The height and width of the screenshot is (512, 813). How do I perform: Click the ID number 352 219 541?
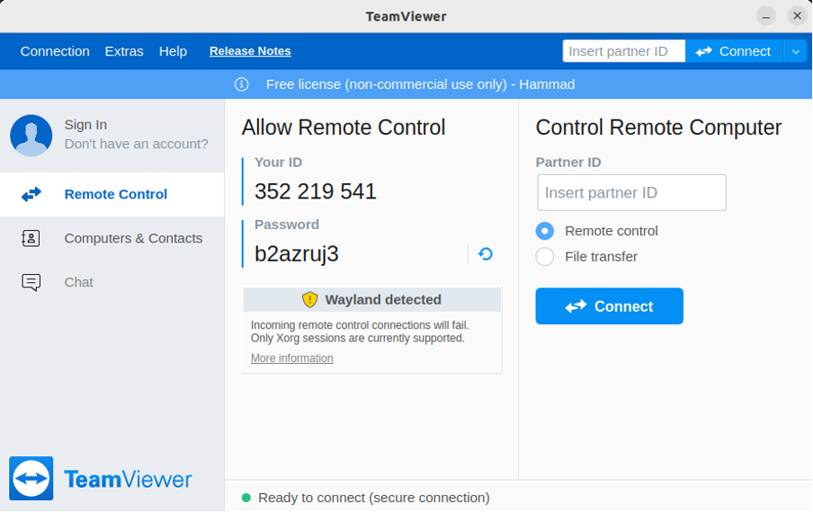click(x=316, y=191)
